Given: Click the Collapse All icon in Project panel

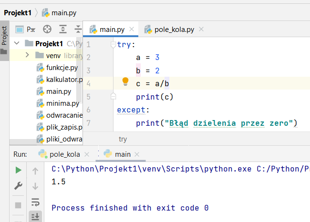Looking at the screenshot, I should (x=78, y=29).
